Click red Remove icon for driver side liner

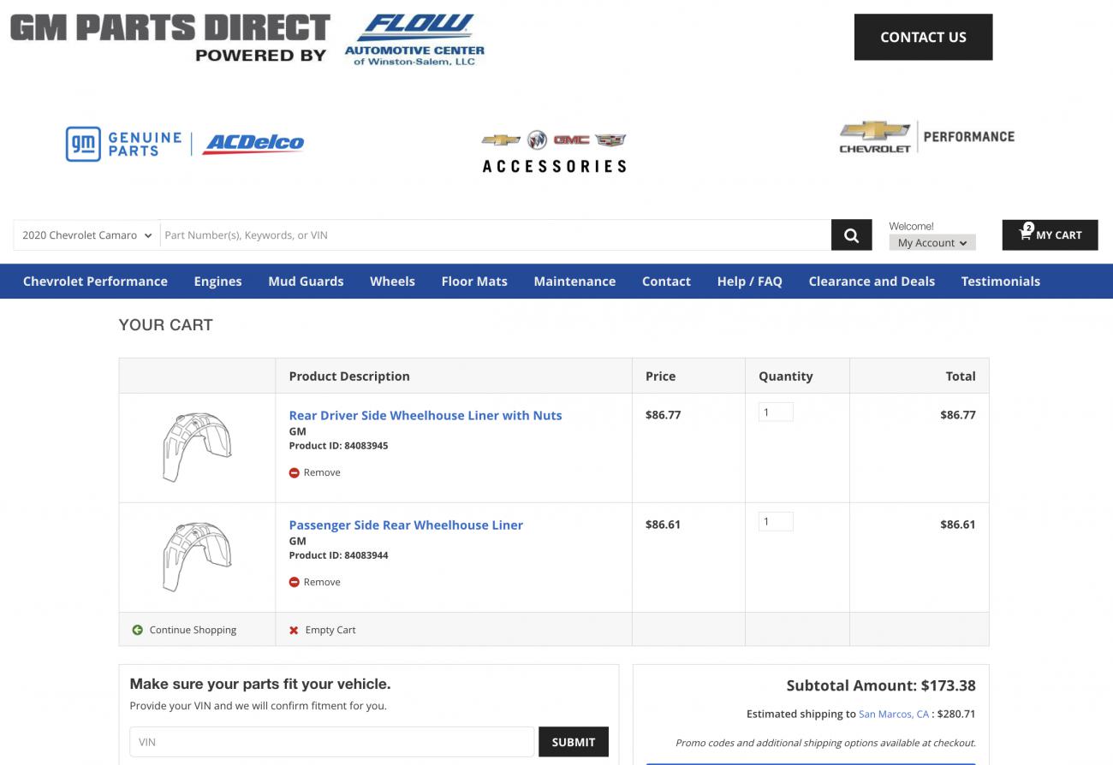click(295, 472)
